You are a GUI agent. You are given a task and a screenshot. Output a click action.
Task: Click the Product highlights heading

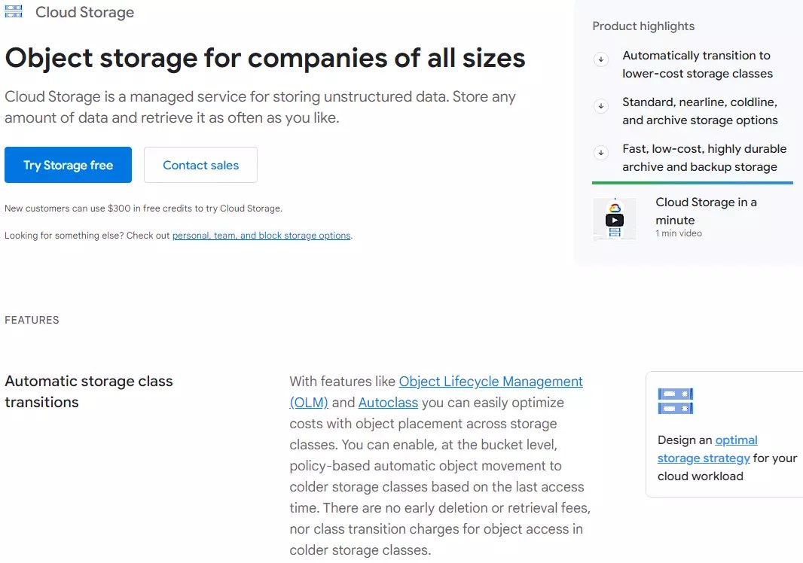click(x=643, y=26)
